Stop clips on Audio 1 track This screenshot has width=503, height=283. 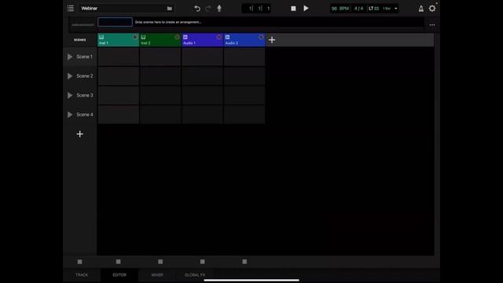point(203,262)
